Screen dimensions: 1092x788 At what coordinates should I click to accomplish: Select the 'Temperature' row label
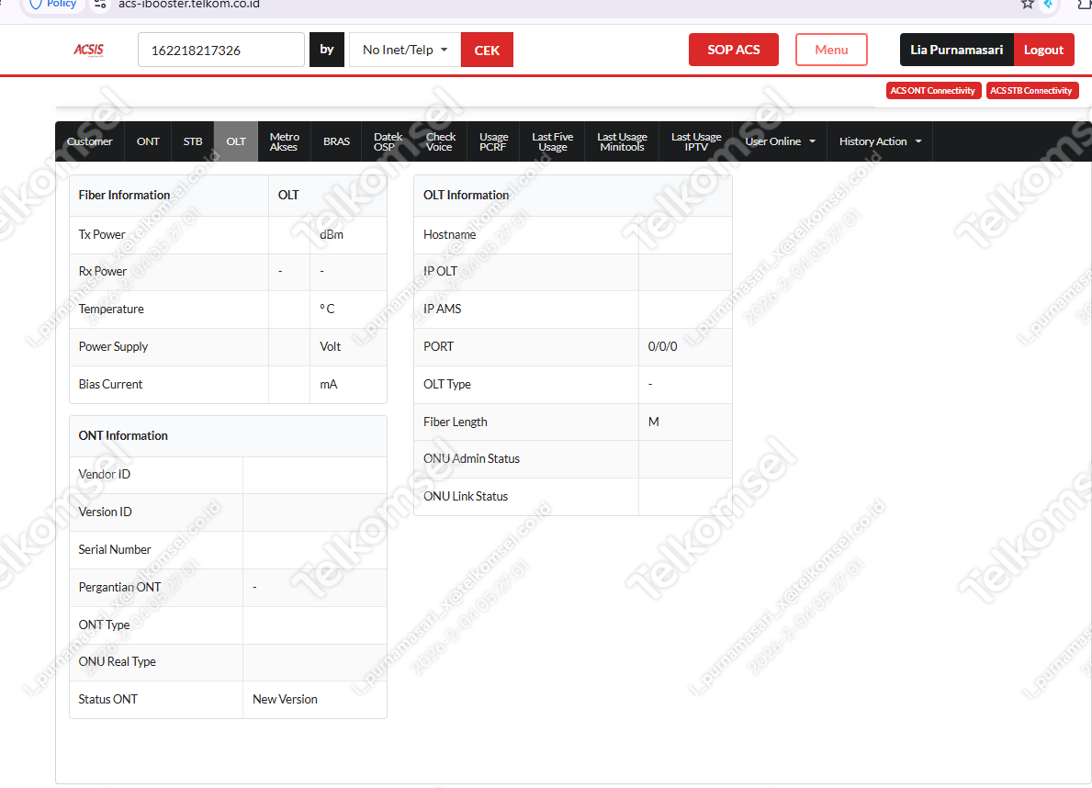pos(111,309)
